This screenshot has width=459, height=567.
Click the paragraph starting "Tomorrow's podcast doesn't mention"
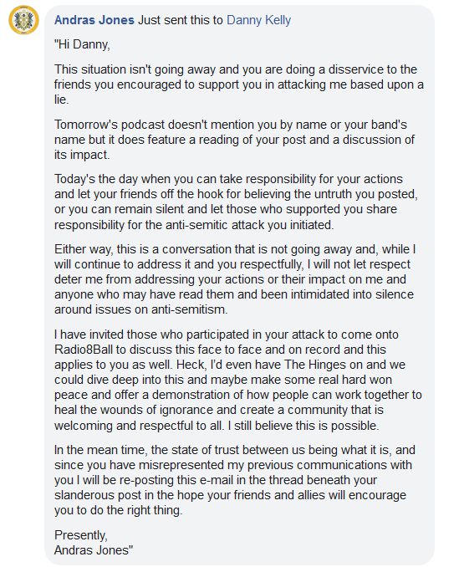click(x=234, y=140)
